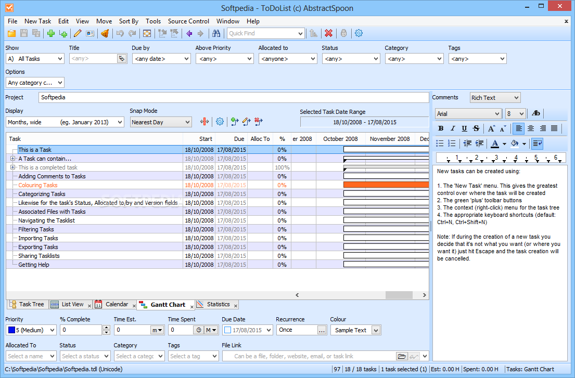Image resolution: width=575 pixels, height=378 pixels.
Task: Open the font dialog Ab icon
Action: [x=536, y=113]
